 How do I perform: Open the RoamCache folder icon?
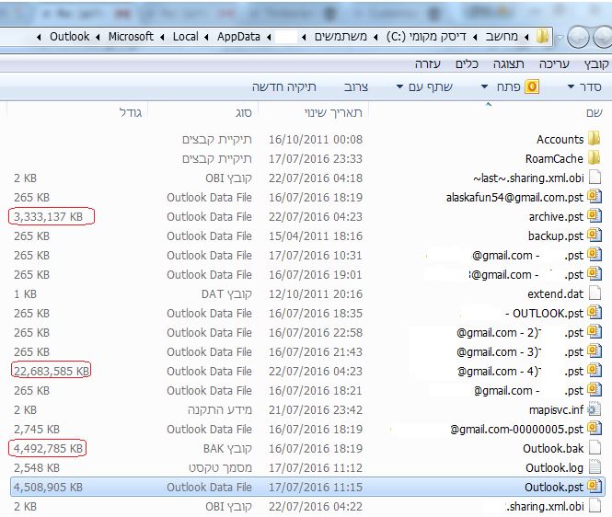click(x=594, y=158)
